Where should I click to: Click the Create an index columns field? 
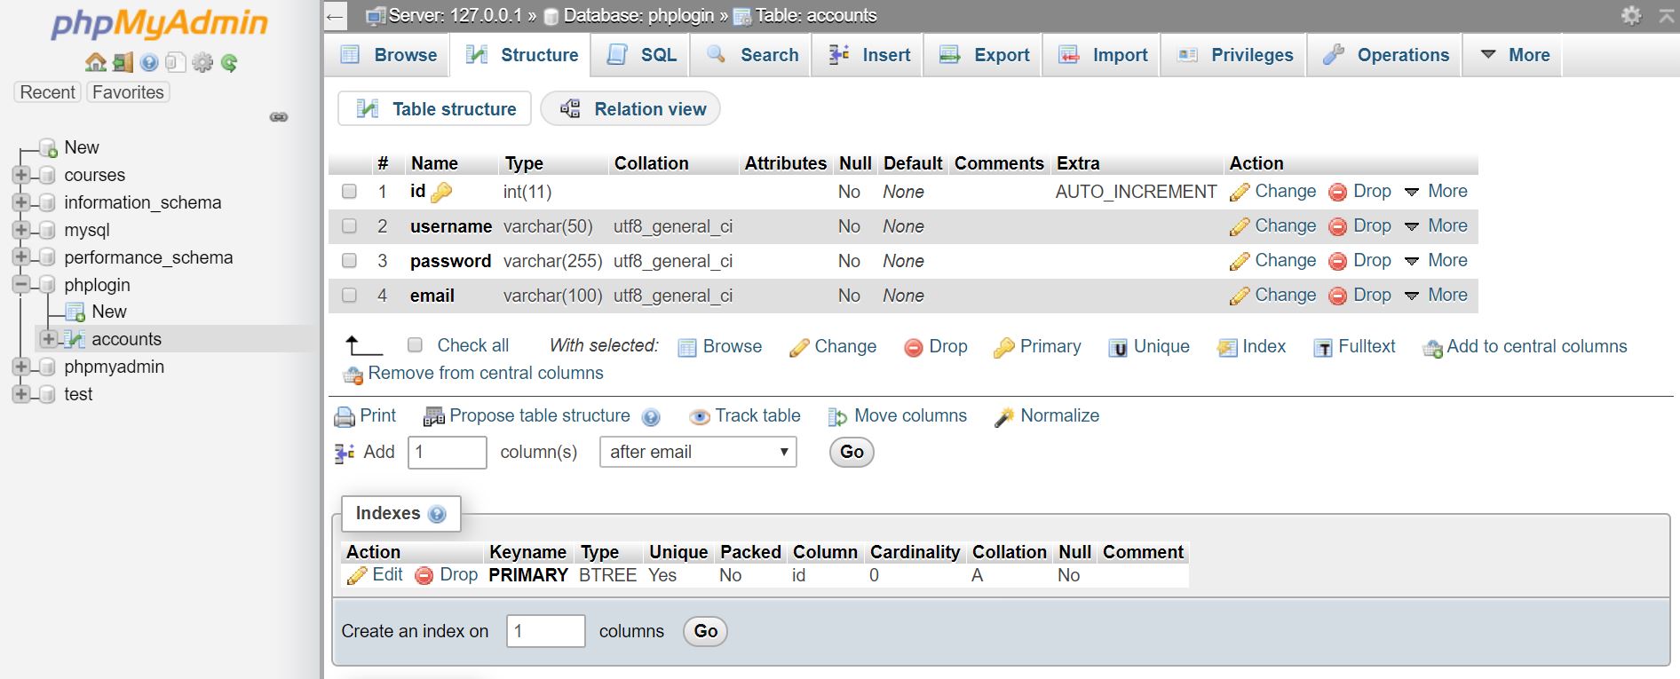546,632
